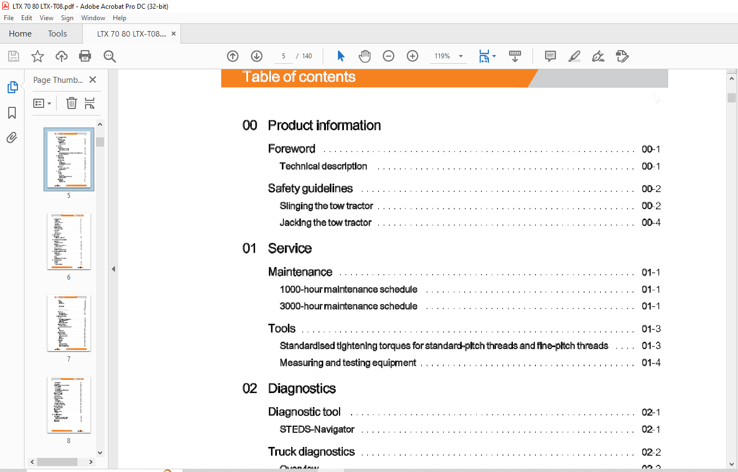Open Measuring and testing equipment entry
This screenshot has height=472, width=738.
[x=348, y=362]
